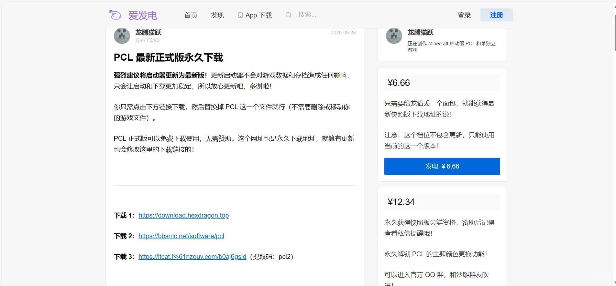Open the bbsmc.net/software/pcl link
616x286 pixels.
tap(181, 236)
